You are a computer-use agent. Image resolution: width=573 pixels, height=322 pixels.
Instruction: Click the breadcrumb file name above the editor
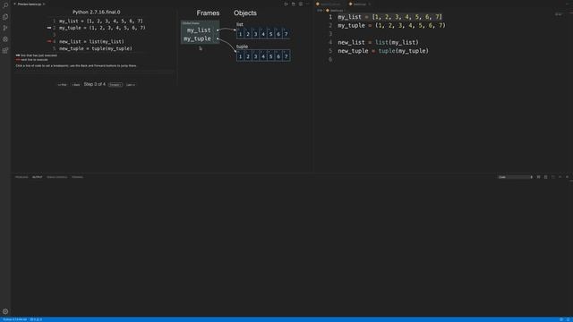pyautogui.click(x=337, y=11)
